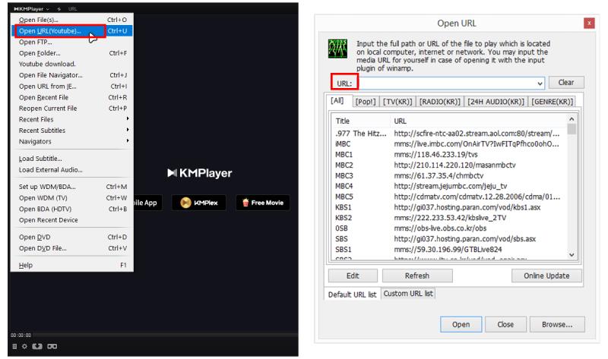Switch to the [RADIO(KR)] tab
This screenshot has height=359, width=608.
coord(440,102)
